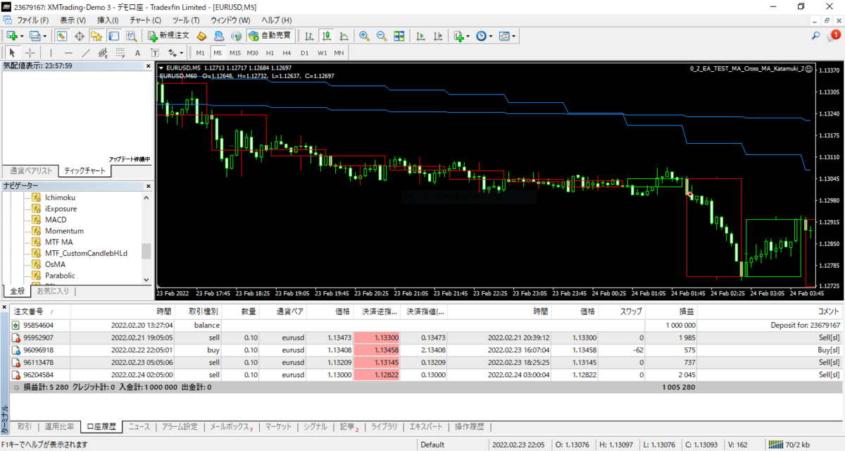Open MetaEditor with the yellow book icon

(201, 35)
